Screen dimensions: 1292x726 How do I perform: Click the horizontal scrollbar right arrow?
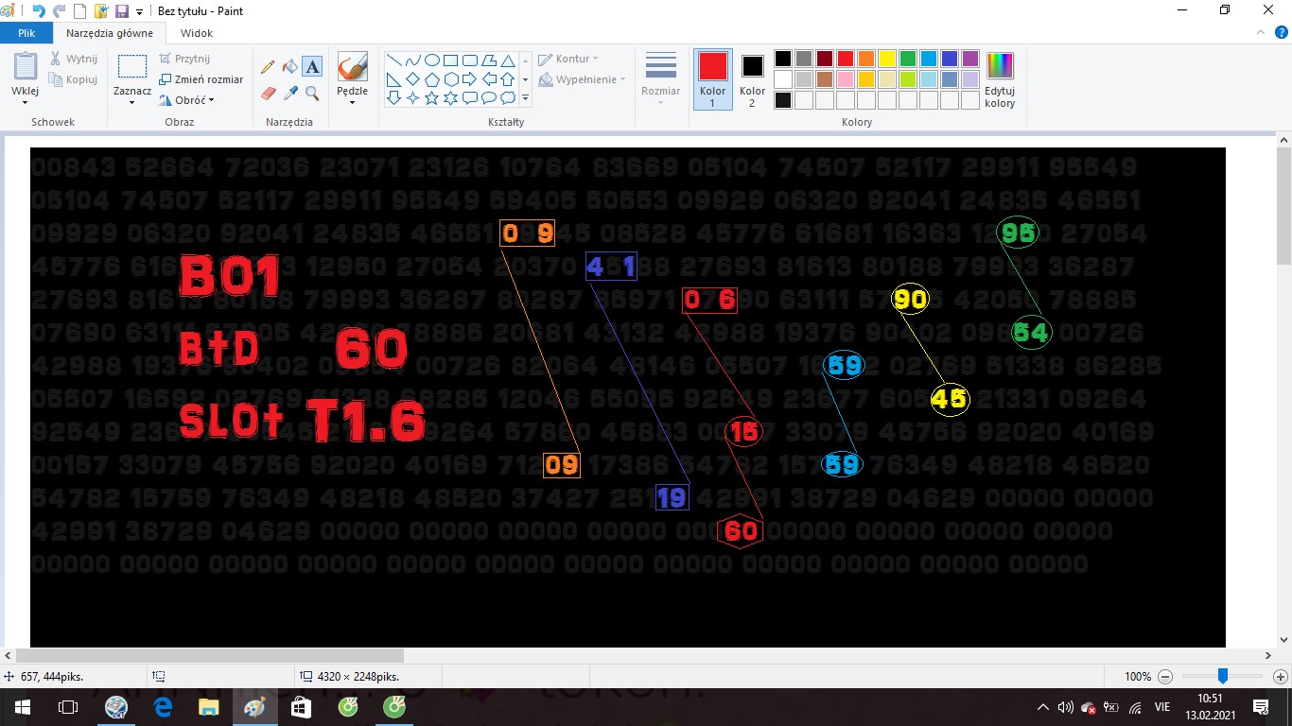click(x=1268, y=655)
